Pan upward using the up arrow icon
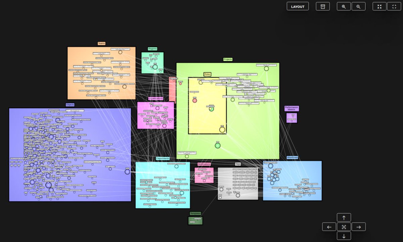 tap(344, 217)
